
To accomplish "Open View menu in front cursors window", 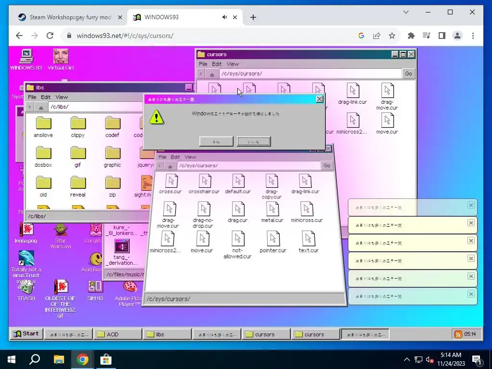I will pos(190,157).
